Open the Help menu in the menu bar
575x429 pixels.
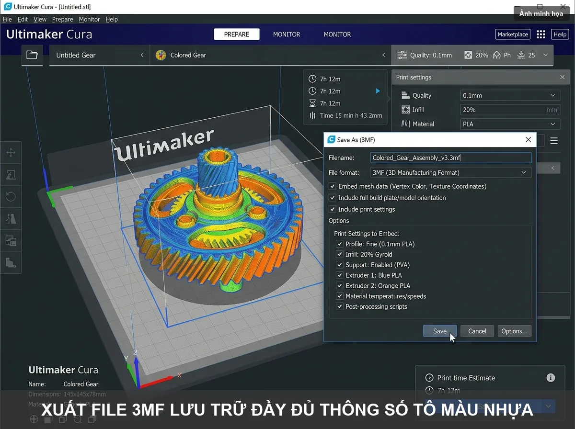coord(112,19)
